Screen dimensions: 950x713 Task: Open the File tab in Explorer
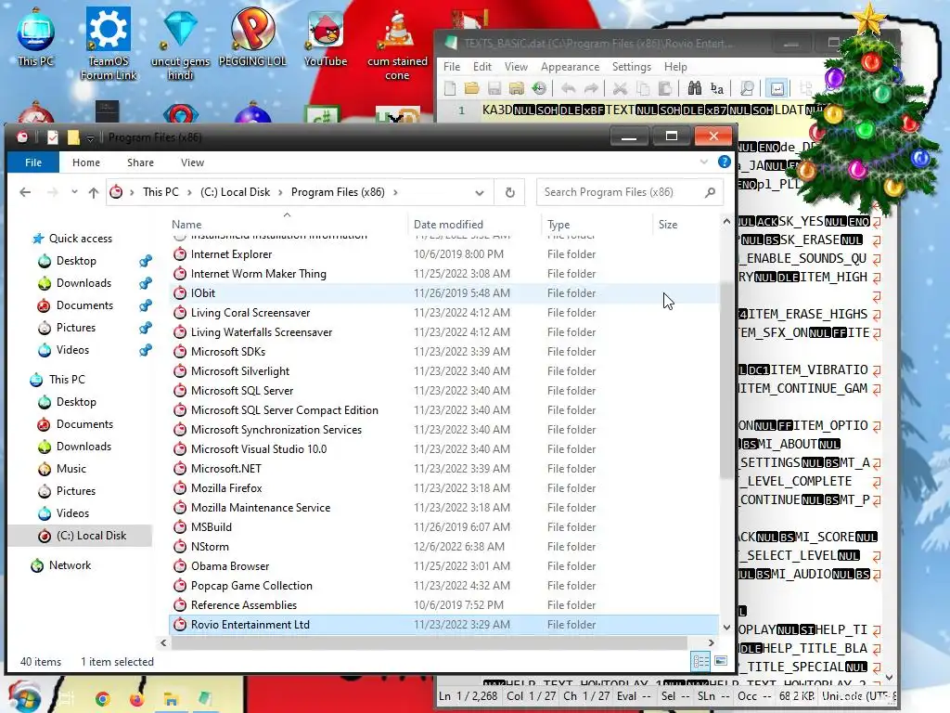click(x=33, y=162)
